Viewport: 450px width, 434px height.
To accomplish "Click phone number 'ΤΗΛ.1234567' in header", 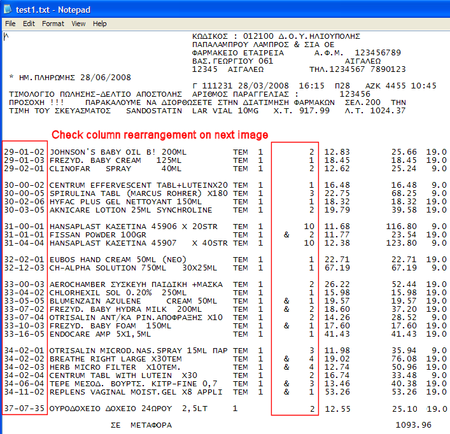I will [x=337, y=69].
